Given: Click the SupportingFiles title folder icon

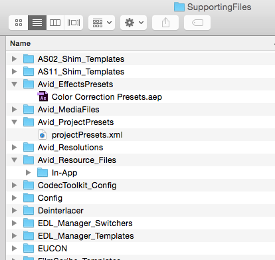Looking at the screenshot, I should [179, 7].
